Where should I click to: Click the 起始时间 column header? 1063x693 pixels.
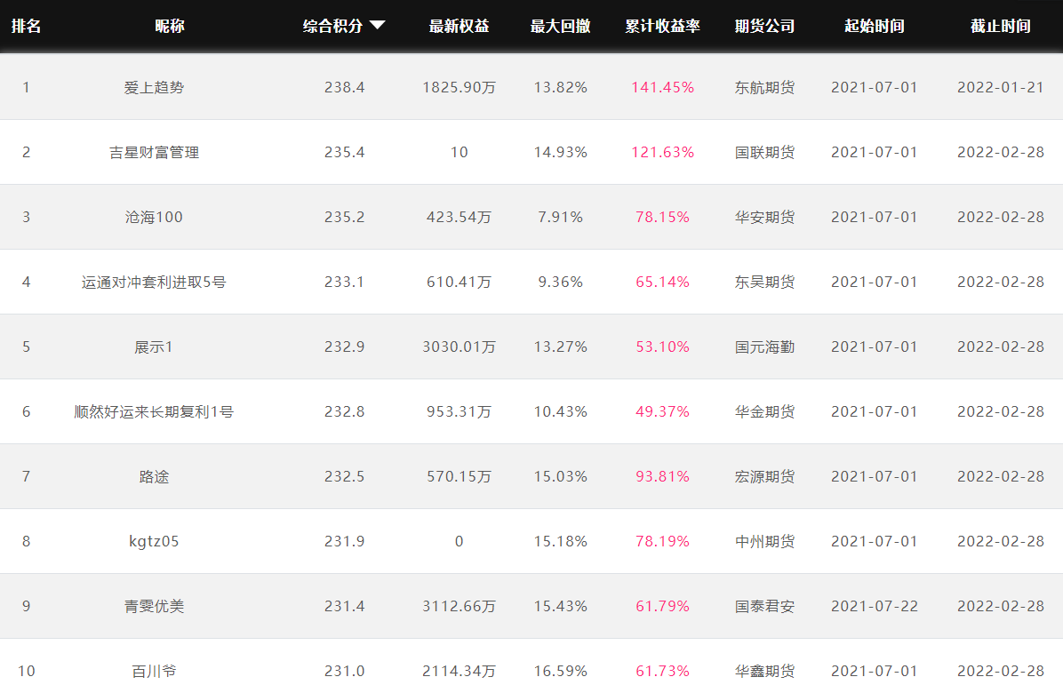(874, 26)
